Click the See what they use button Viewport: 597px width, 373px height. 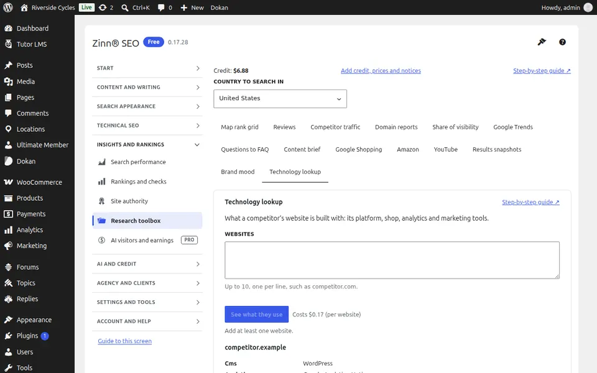pyautogui.click(x=257, y=315)
